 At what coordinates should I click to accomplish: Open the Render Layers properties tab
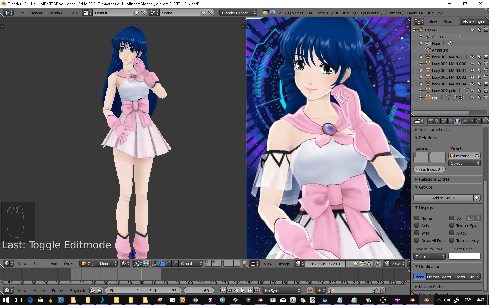click(437, 121)
